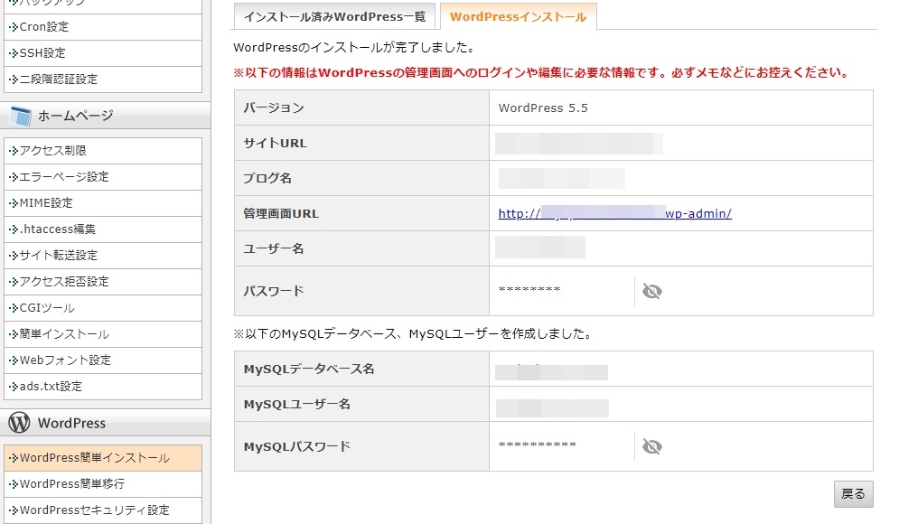Go to サイト転送設定
Screen dimensions: 899x524
pyautogui.click(x=58, y=256)
